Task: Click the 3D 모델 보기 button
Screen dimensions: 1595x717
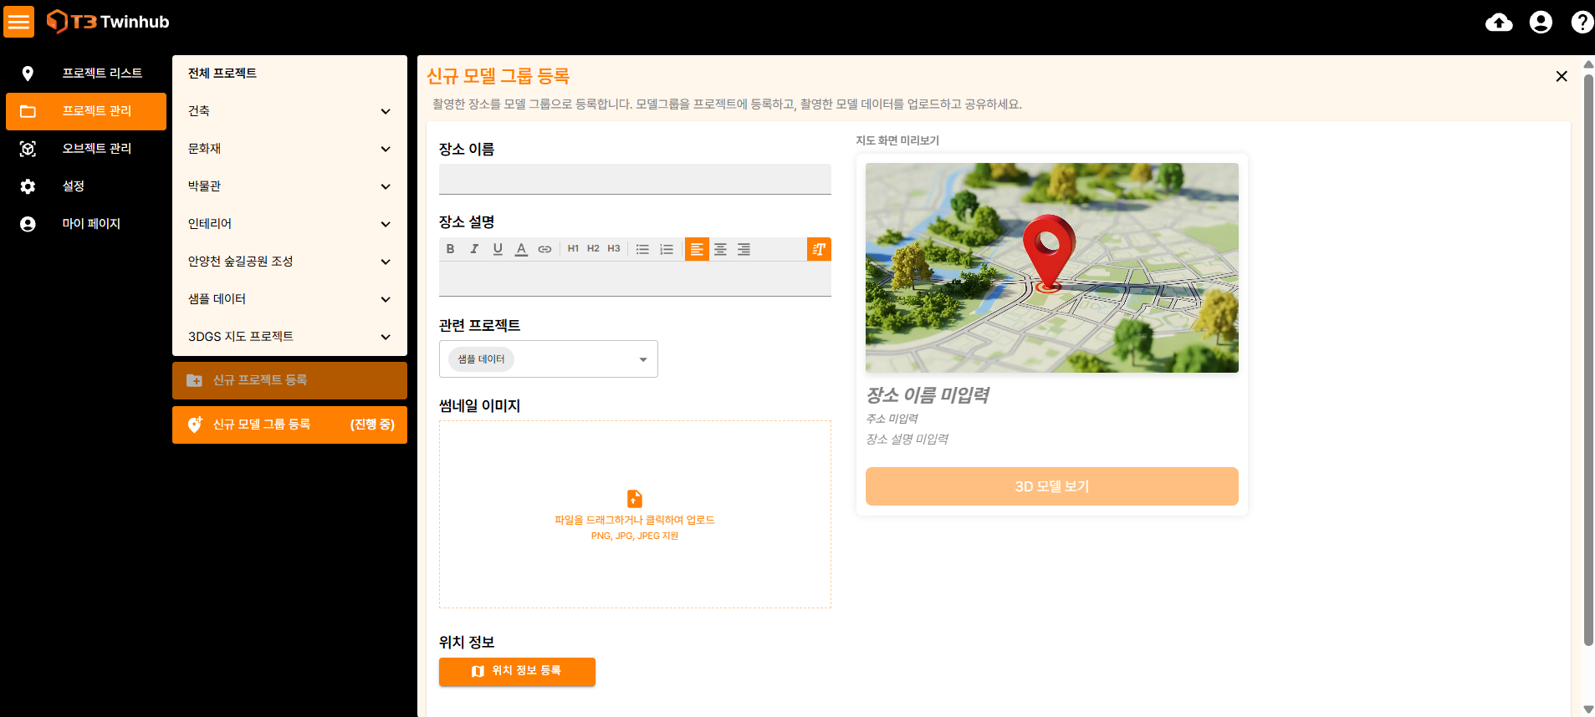Action: point(1051,486)
